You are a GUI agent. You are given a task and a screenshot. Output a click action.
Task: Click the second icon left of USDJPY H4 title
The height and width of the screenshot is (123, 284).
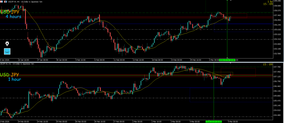(x=5, y=2)
